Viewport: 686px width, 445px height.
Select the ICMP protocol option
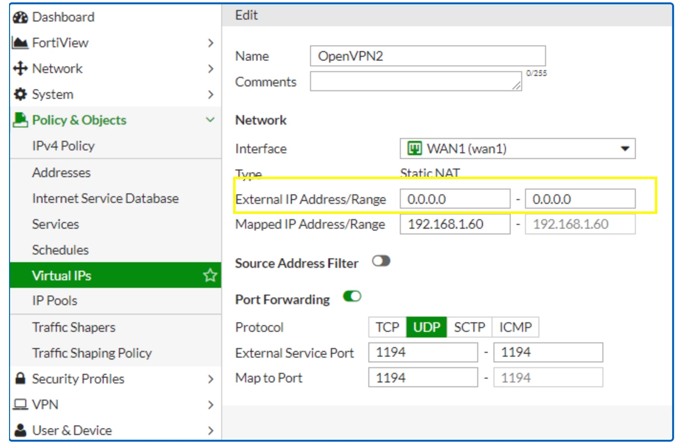(x=515, y=327)
